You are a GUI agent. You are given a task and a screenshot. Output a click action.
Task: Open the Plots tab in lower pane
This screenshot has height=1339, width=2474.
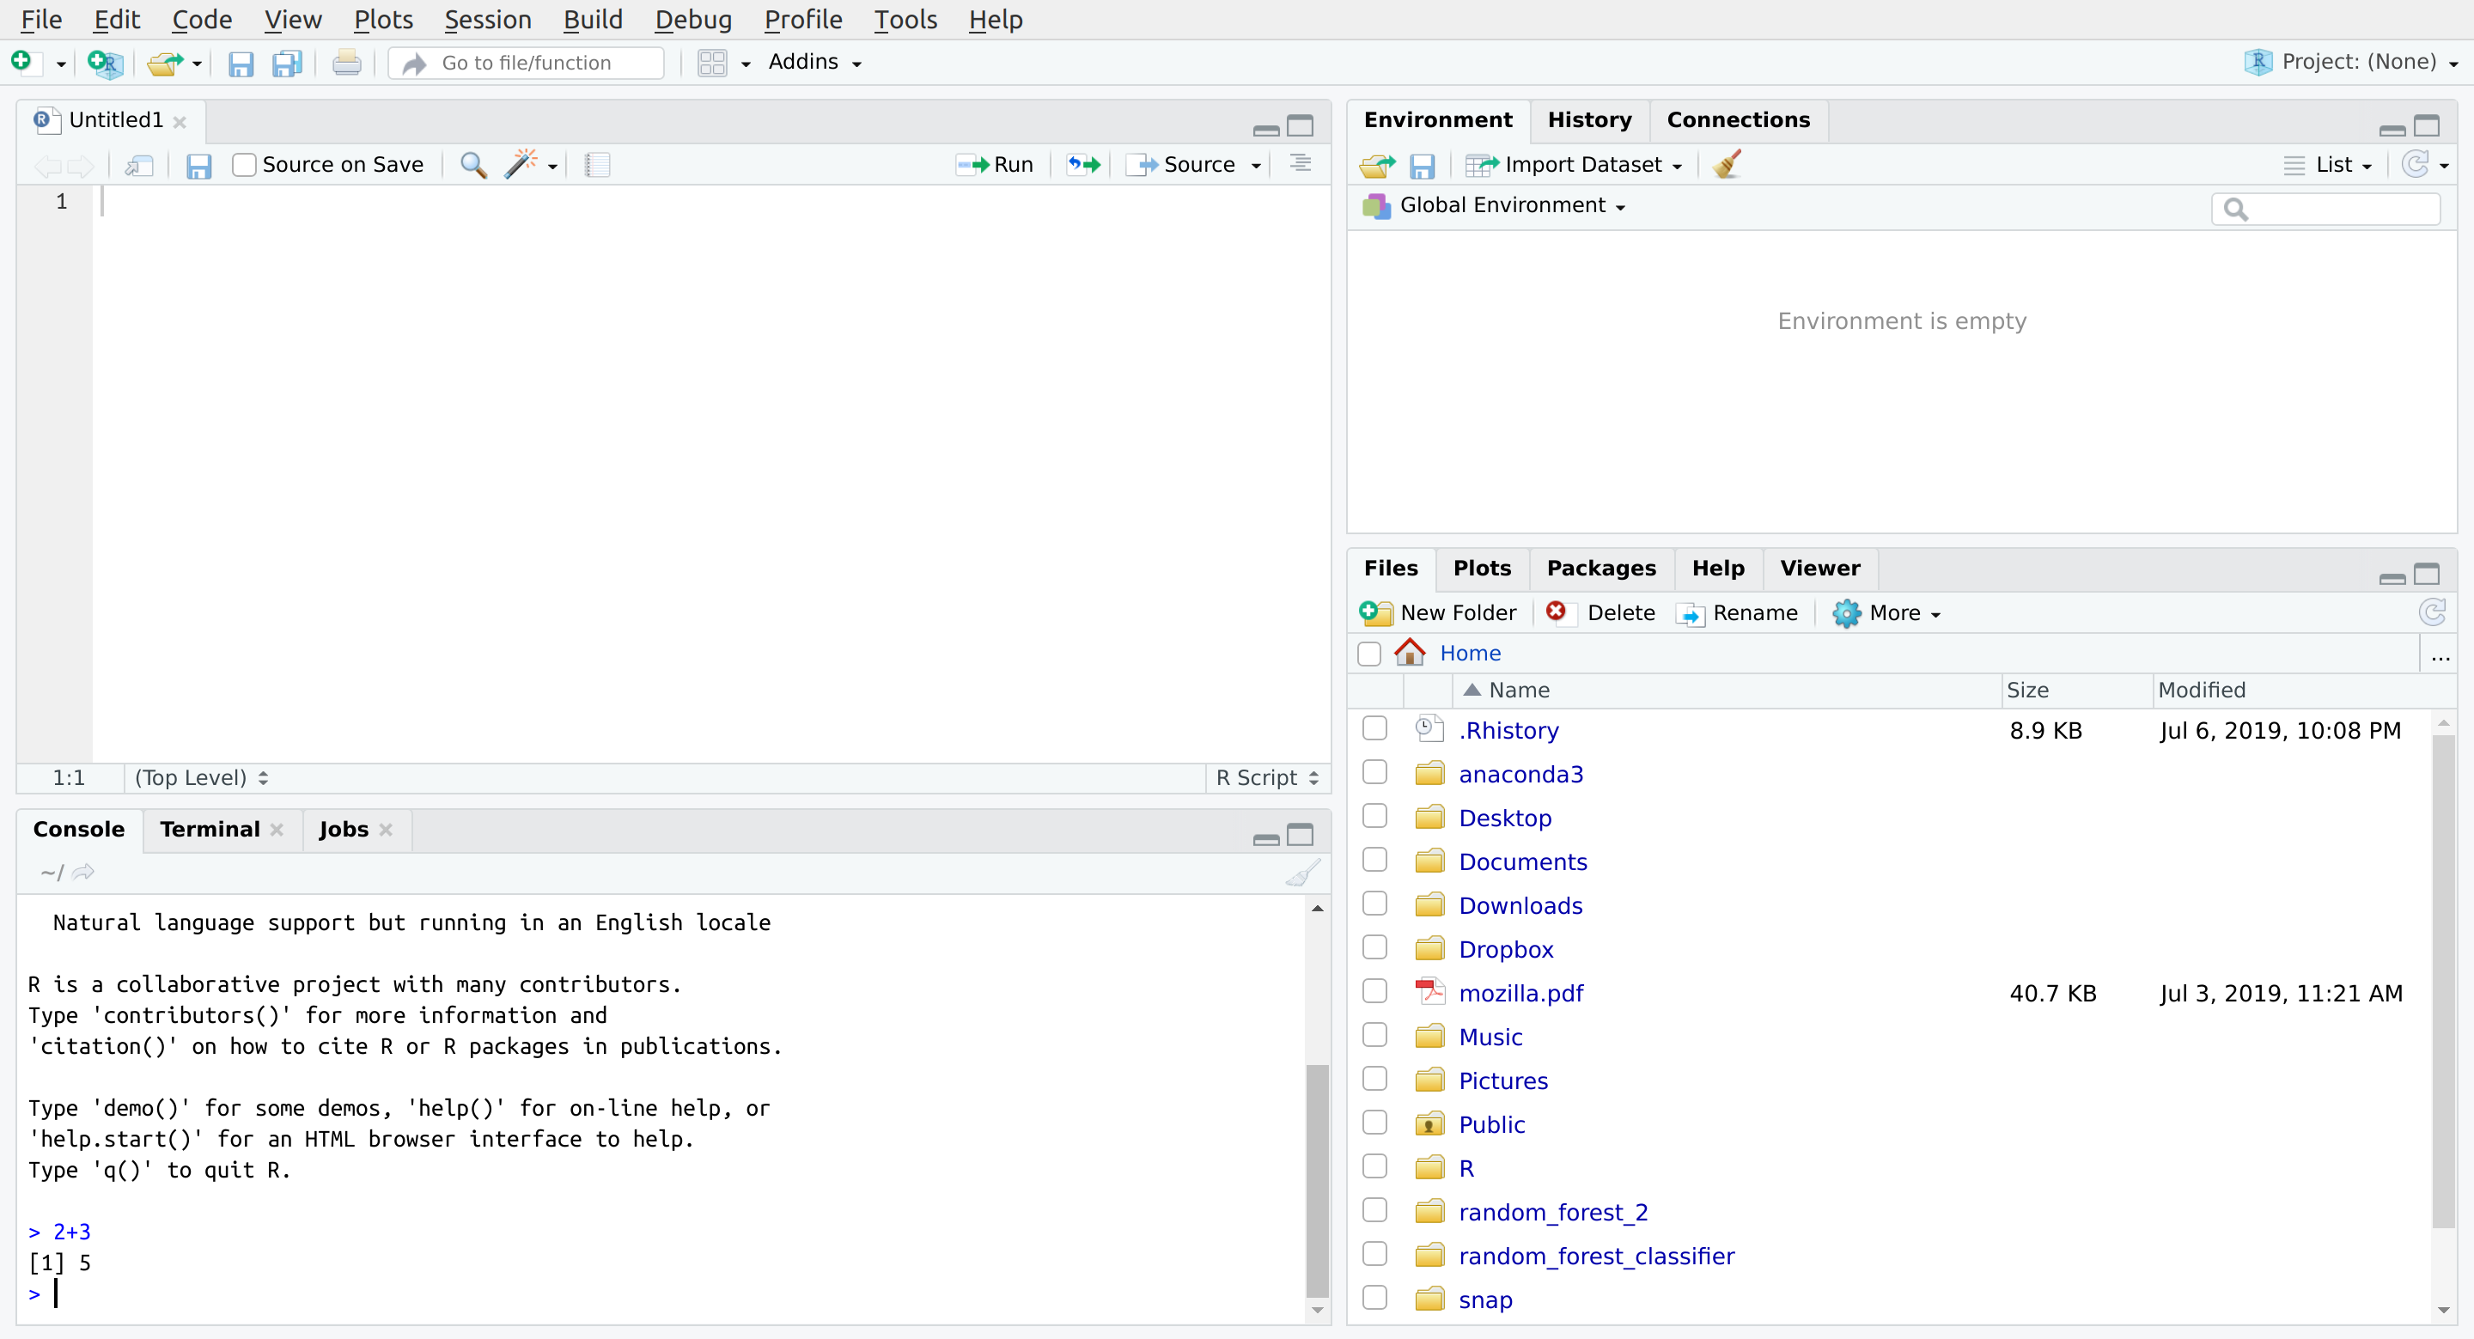pos(1482,569)
